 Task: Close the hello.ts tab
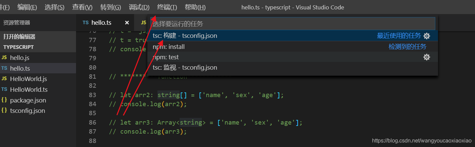coord(127,23)
